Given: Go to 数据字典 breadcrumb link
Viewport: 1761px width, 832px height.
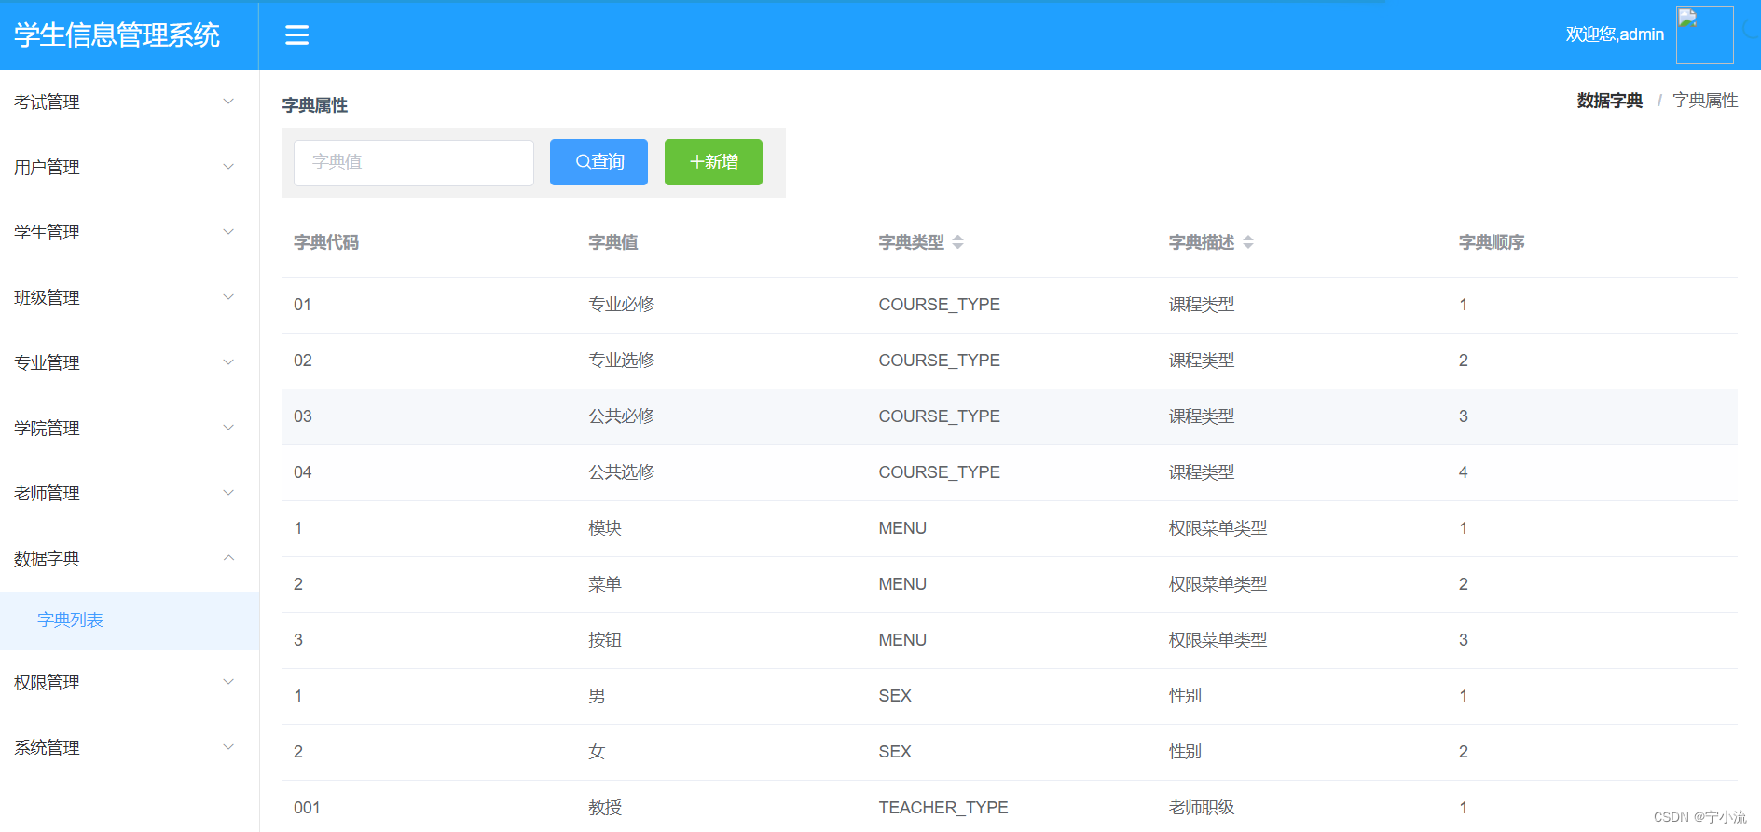Looking at the screenshot, I should click(1609, 101).
